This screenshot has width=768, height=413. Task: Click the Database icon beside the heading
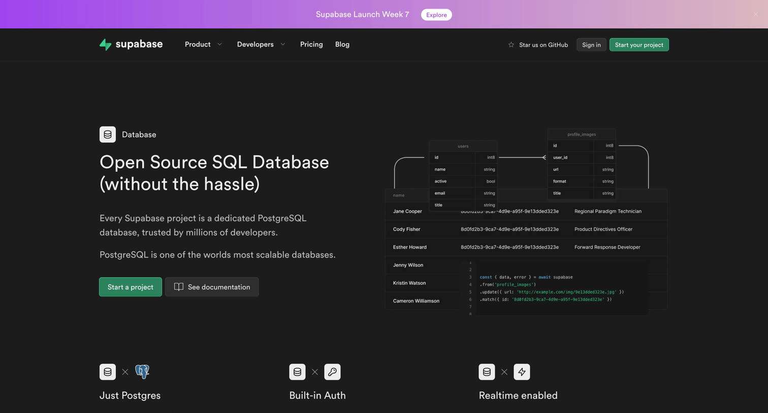pos(108,134)
